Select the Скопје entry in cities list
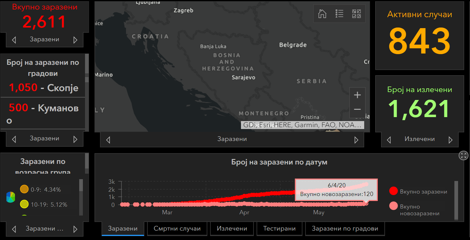The image size is (470, 240). point(43,88)
